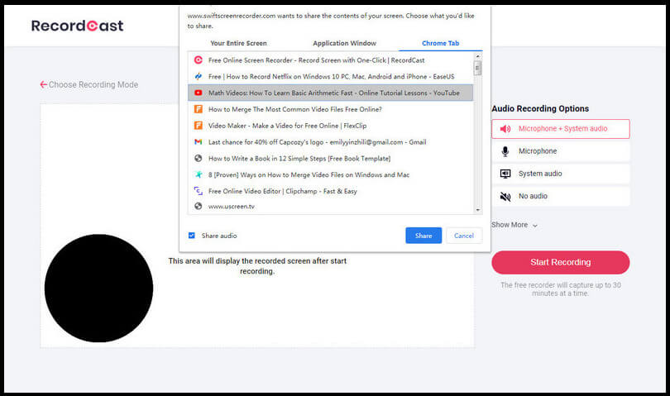Image resolution: width=670 pixels, height=396 pixels.
Task: Click favicon beside How to Merge Common Video Files
Action: coord(199,109)
